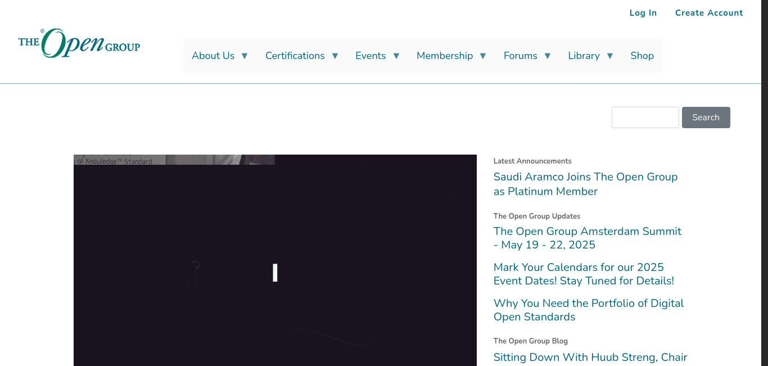This screenshot has width=768, height=366.
Task: Click the dark video banner
Action: point(275,260)
